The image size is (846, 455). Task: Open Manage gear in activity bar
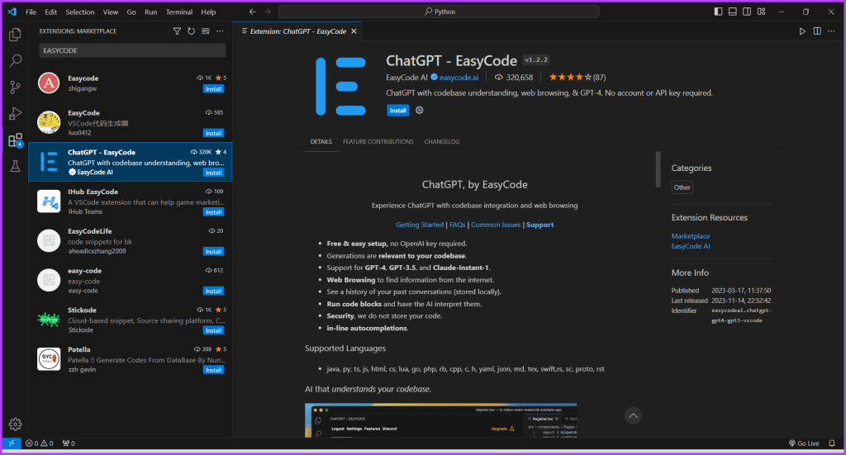[15, 424]
